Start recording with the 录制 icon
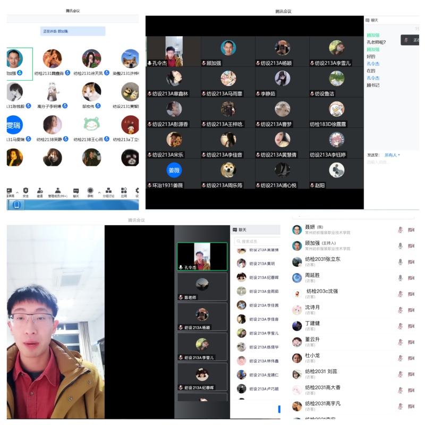 90,191
